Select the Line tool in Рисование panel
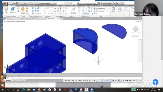 tap(48, 11)
